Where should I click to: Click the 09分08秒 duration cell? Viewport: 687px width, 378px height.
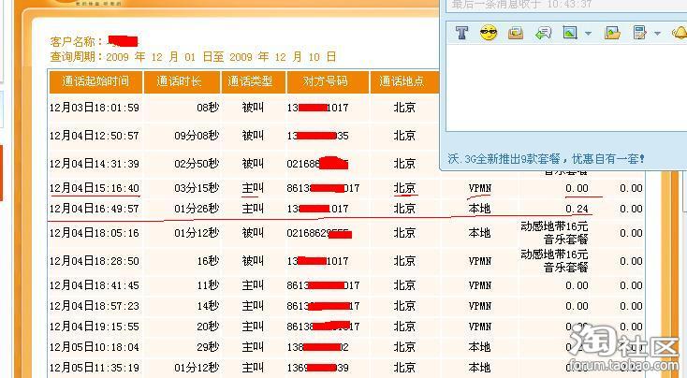[x=197, y=136]
